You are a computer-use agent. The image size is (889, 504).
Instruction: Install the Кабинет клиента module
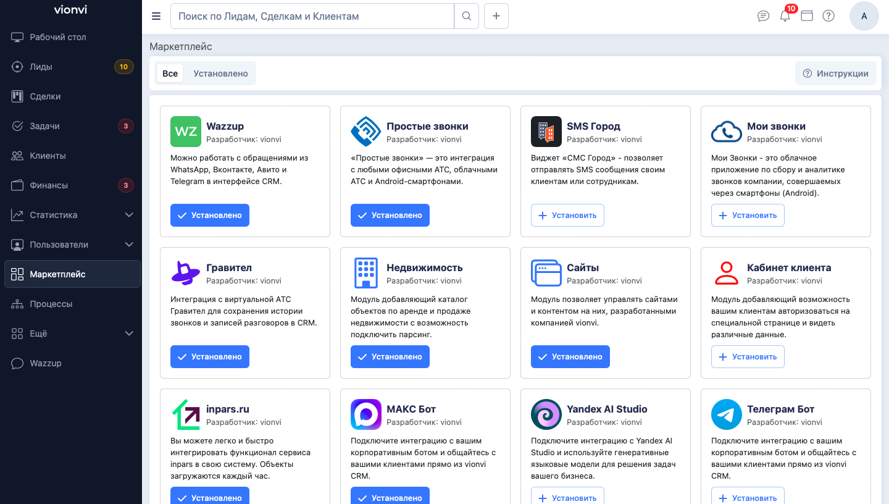point(748,357)
